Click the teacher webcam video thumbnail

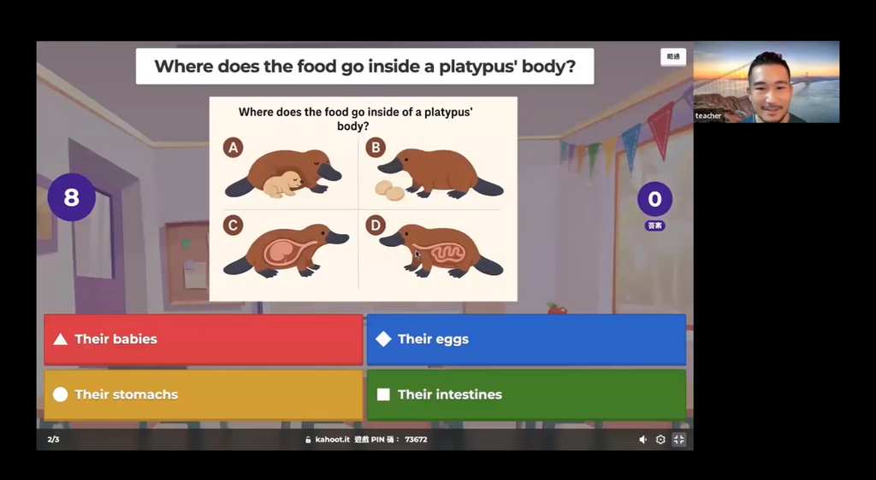(766, 82)
